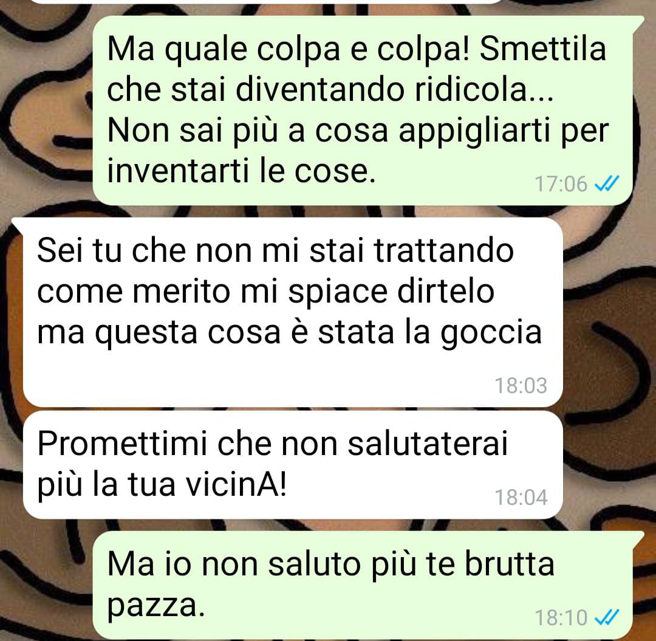656x641 pixels.
Task: Click the word "pazza." in the last message
Action: 157,608
